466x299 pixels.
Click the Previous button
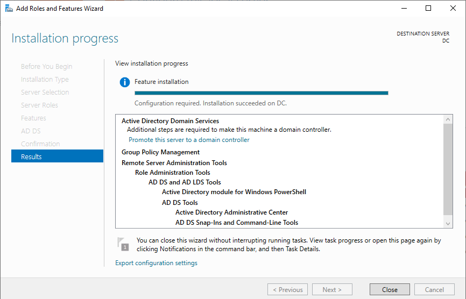pos(287,289)
